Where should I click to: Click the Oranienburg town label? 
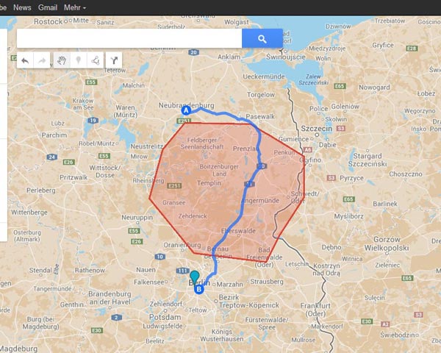coord(182,245)
